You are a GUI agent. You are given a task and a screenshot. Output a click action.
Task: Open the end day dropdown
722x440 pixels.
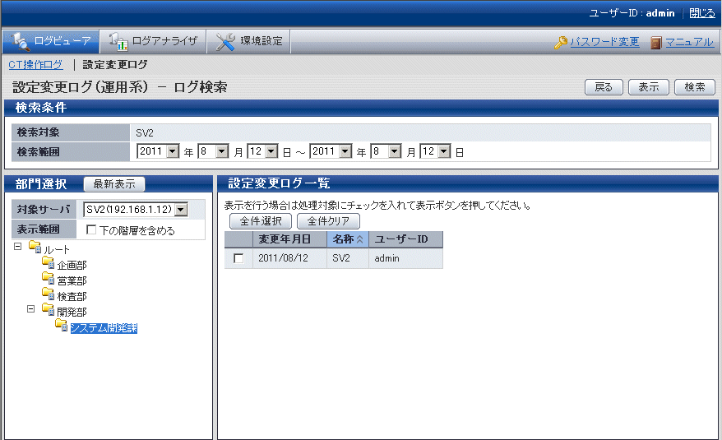click(x=435, y=151)
